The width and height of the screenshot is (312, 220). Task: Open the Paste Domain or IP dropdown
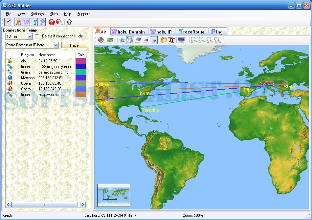coord(56,45)
